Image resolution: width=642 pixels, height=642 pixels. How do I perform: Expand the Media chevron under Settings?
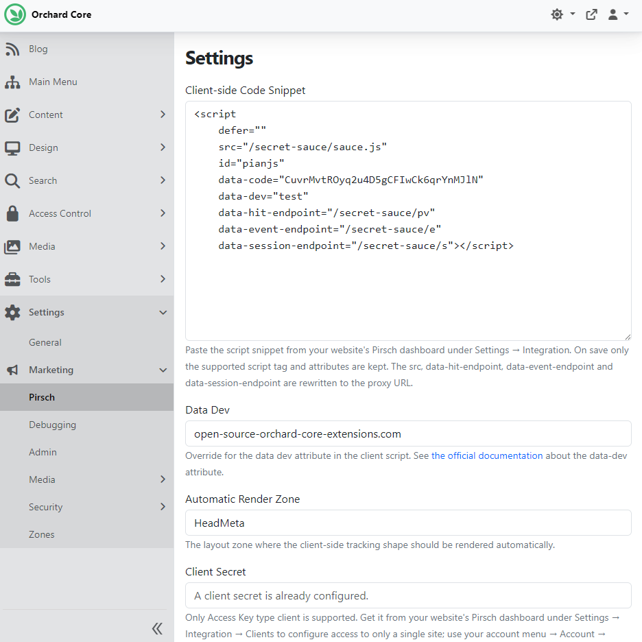click(163, 479)
